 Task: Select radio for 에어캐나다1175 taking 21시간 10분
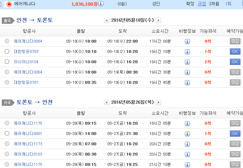click(x=7, y=164)
